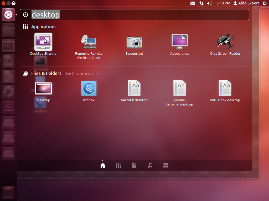Switch to the Video lens

[166, 165]
